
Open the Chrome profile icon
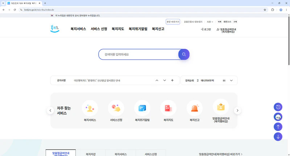[x=281, y=10]
